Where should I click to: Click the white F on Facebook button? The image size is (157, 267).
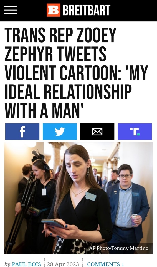(22, 132)
